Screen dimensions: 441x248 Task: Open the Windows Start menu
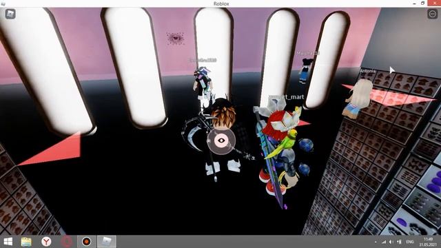coord(8,242)
